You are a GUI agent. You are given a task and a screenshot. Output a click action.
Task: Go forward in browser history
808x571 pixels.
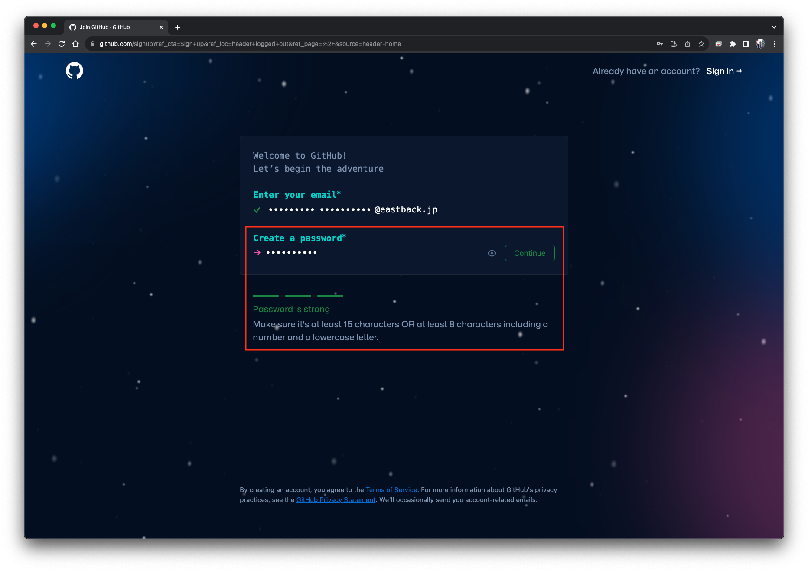pyautogui.click(x=48, y=44)
